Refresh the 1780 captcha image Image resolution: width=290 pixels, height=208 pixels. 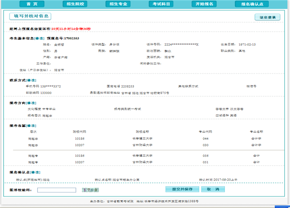91,190
